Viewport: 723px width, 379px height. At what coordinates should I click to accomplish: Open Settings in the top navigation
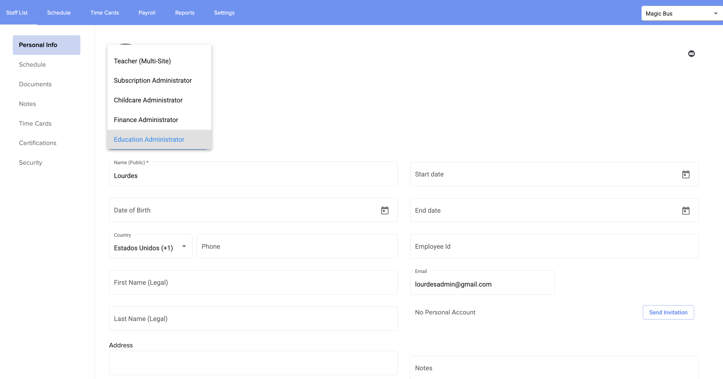[224, 13]
